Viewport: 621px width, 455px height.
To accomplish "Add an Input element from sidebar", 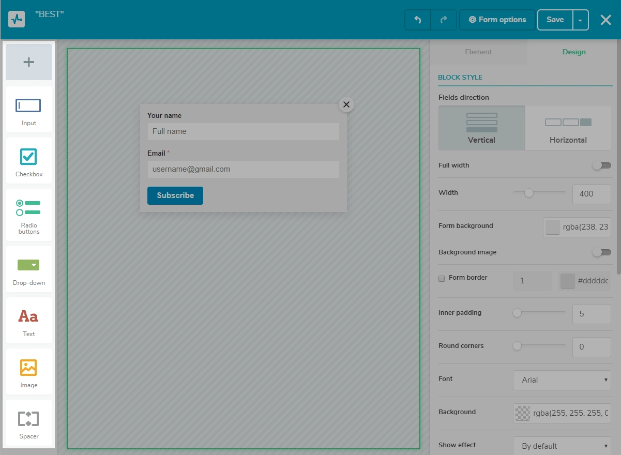I will tap(29, 110).
